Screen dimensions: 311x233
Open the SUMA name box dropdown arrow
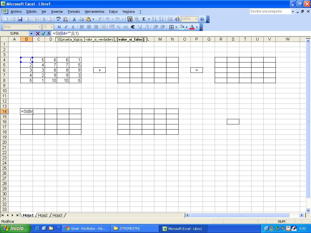tap(31, 33)
